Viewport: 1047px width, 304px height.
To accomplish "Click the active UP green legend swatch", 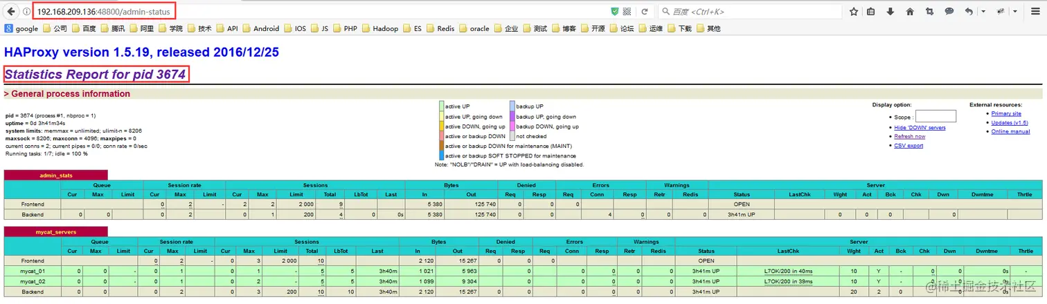I will click(440, 106).
